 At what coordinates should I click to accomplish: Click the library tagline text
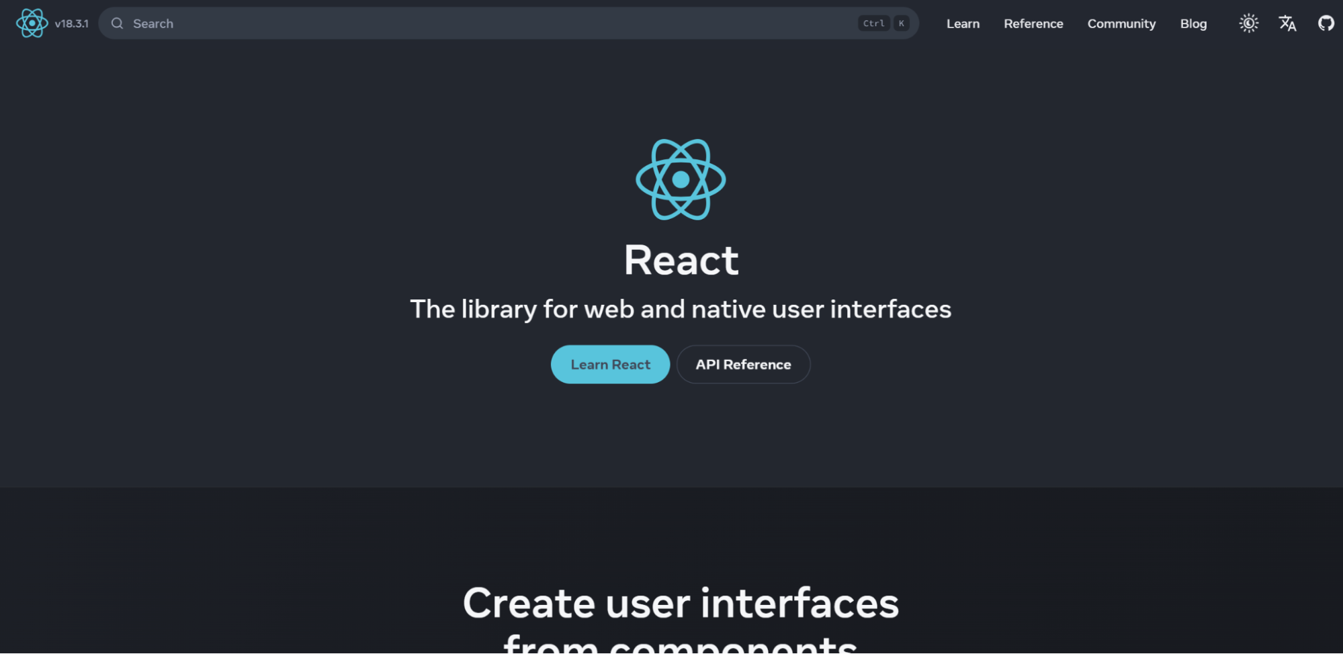point(681,309)
